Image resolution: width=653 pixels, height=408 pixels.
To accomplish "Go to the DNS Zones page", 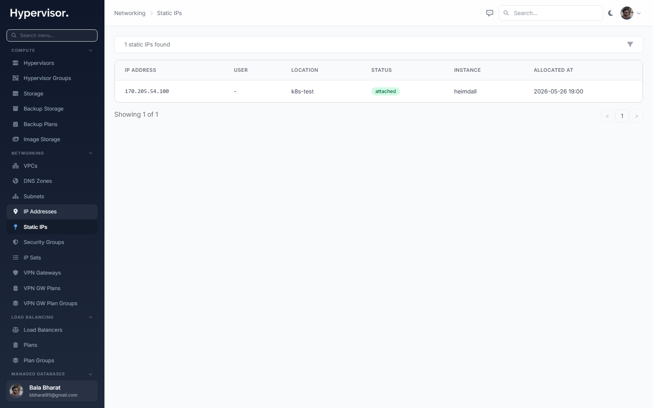I will (52, 181).
